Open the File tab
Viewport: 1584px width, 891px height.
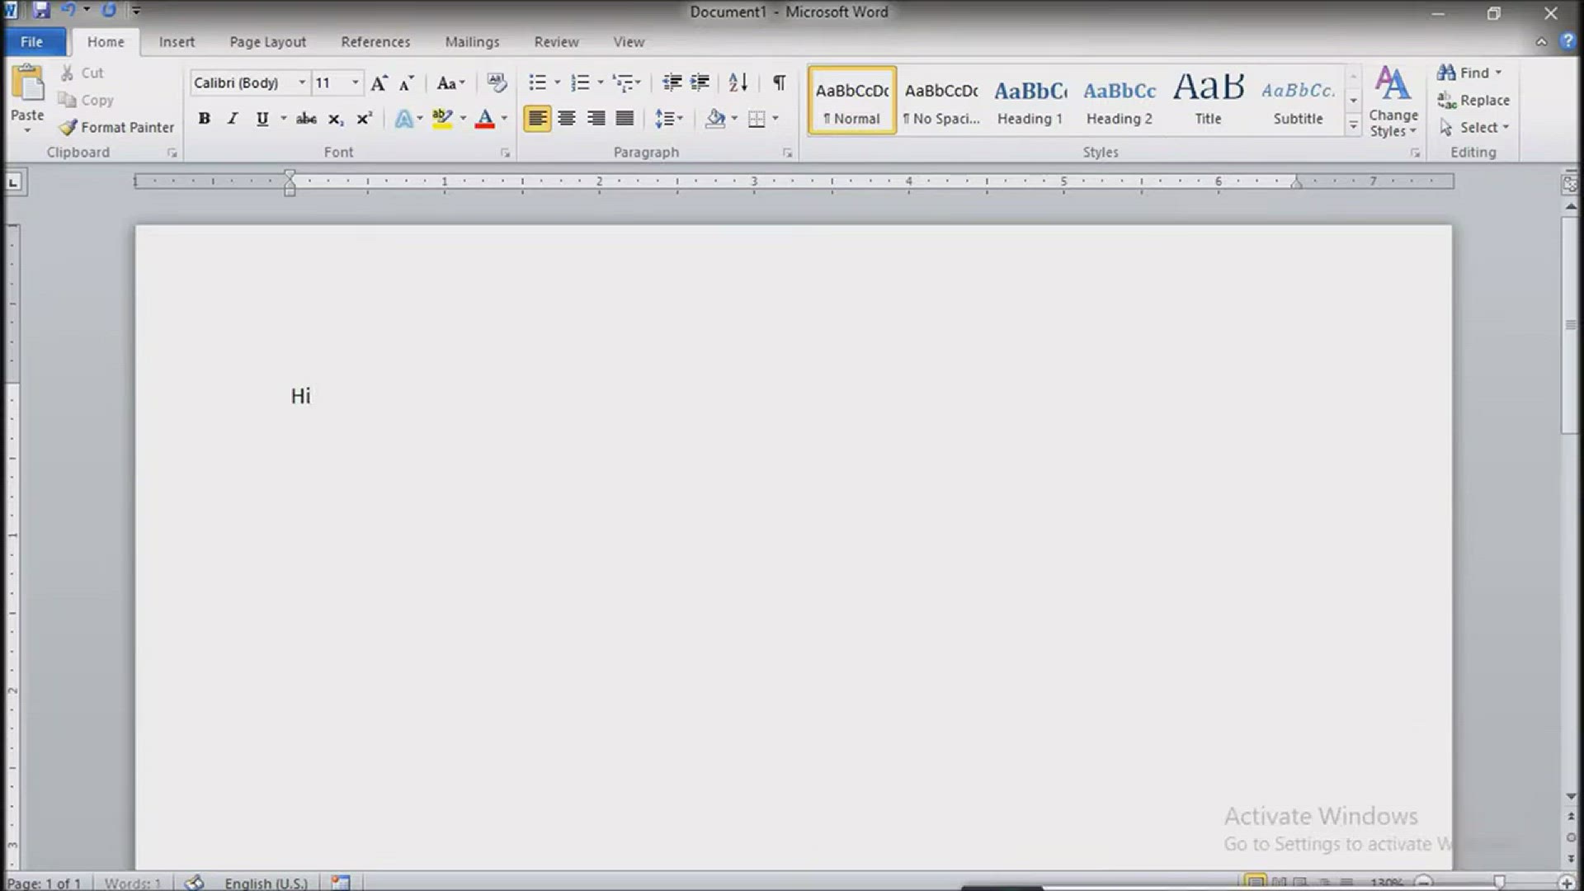32,41
